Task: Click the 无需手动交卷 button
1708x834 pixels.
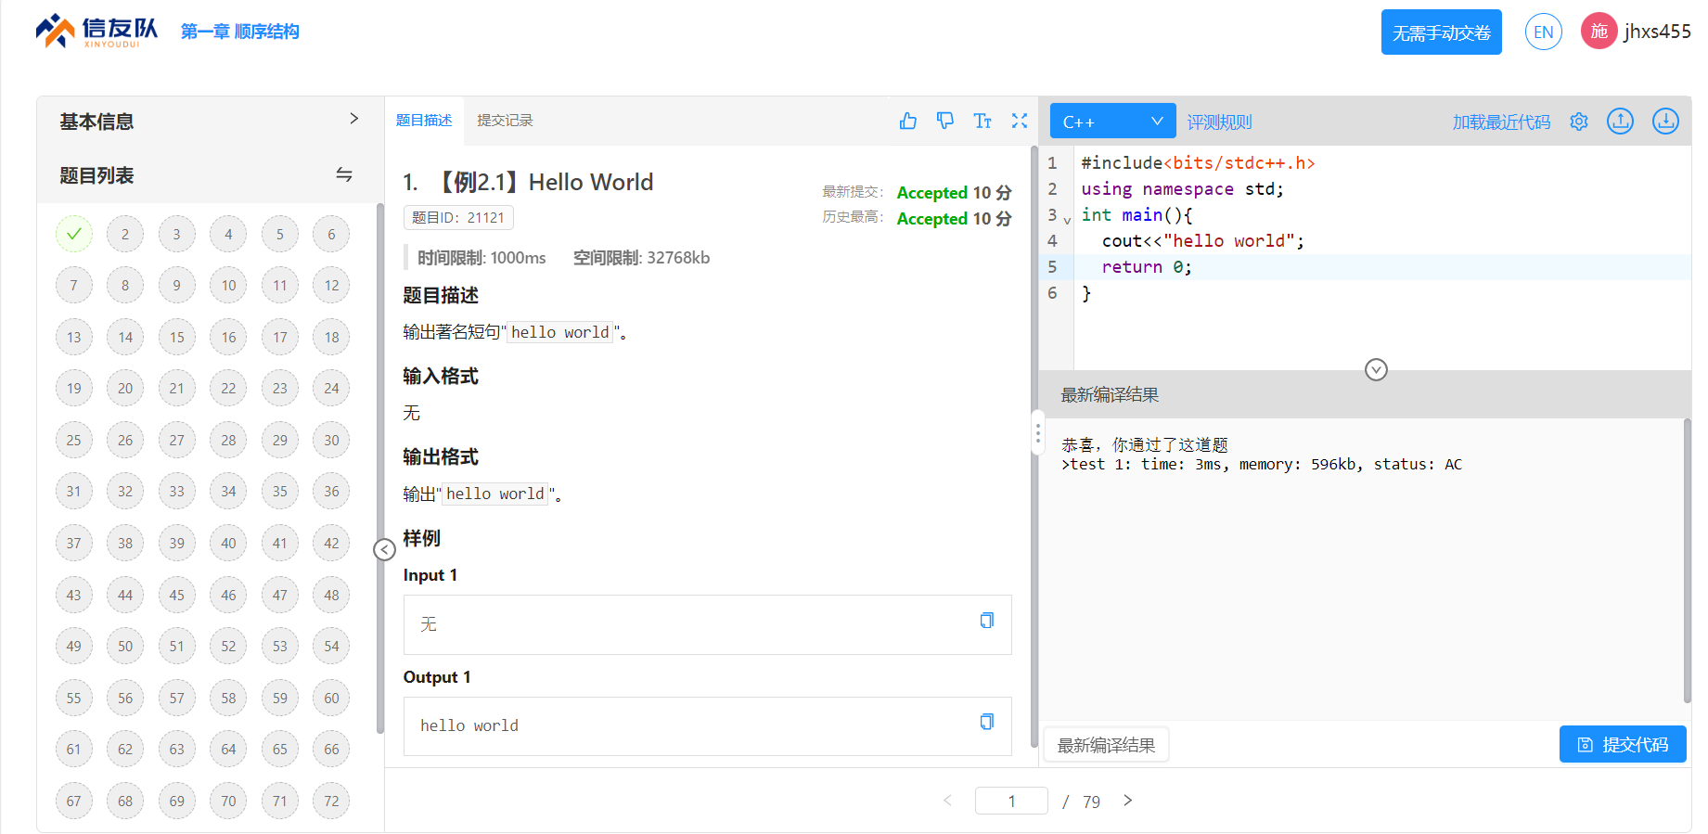Action: [1441, 32]
